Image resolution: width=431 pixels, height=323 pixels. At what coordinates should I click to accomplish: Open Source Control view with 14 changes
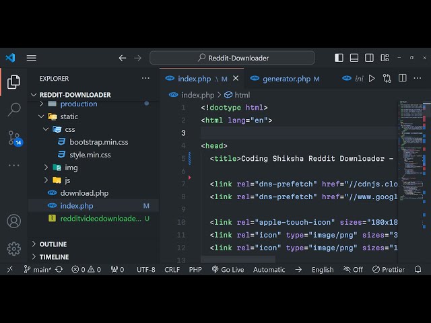13,138
